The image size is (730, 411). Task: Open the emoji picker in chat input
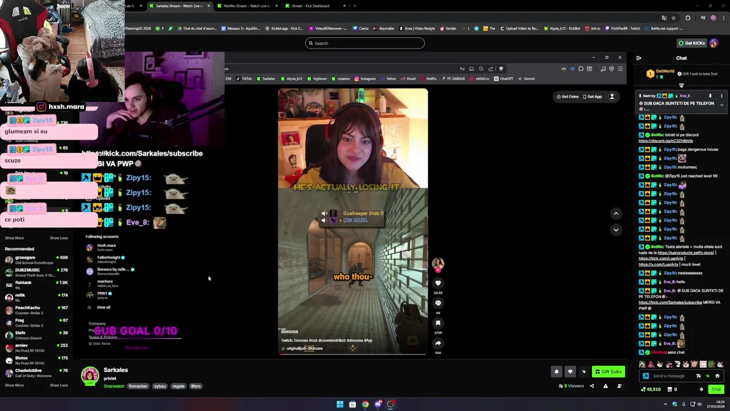pyautogui.click(x=717, y=376)
